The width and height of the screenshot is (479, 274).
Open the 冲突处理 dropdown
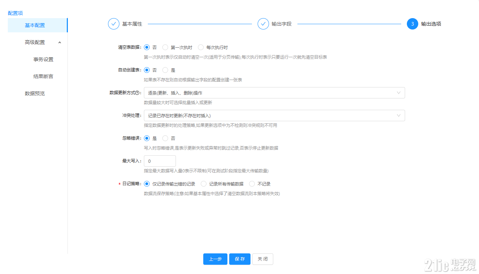pyautogui.click(x=274, y=115)
